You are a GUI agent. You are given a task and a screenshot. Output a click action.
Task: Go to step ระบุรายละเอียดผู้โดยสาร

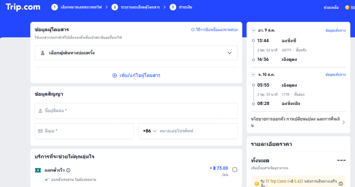pyautogui.click(x=140, y=7)
